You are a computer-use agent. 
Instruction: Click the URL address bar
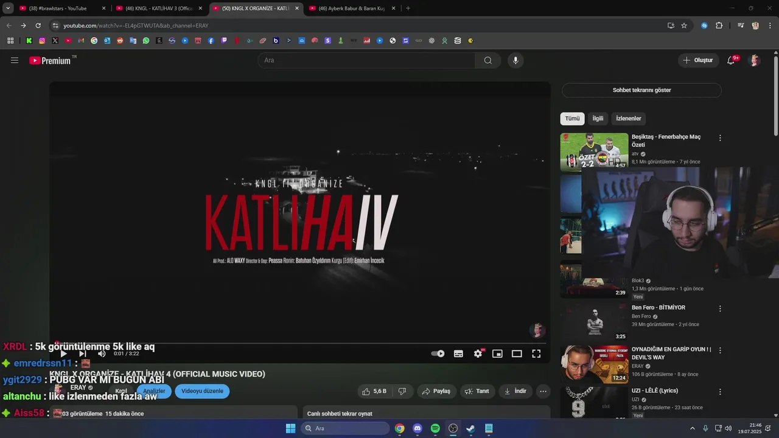359,26
